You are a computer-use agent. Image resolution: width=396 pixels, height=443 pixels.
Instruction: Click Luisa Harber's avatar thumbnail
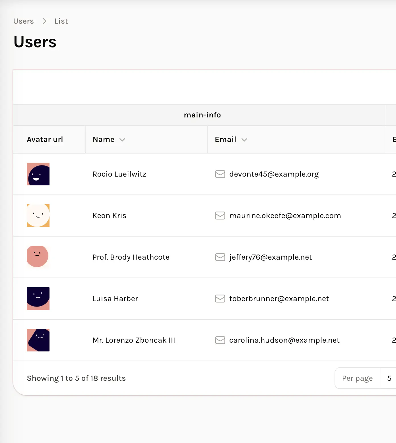[x=38, y=299]
